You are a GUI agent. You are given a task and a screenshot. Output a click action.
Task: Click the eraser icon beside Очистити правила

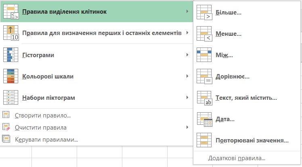click(x=6, y=128)
